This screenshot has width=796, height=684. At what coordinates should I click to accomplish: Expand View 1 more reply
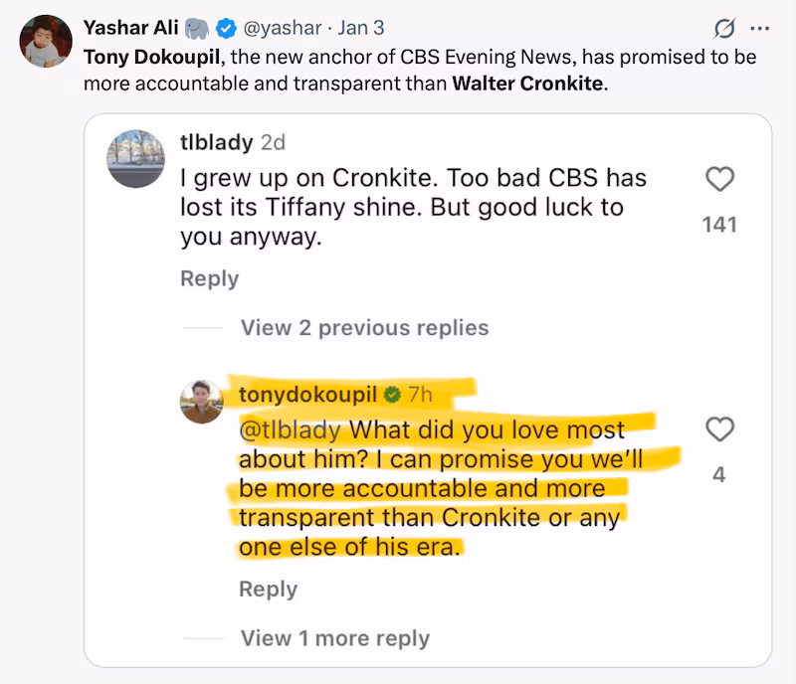(335, 637)
